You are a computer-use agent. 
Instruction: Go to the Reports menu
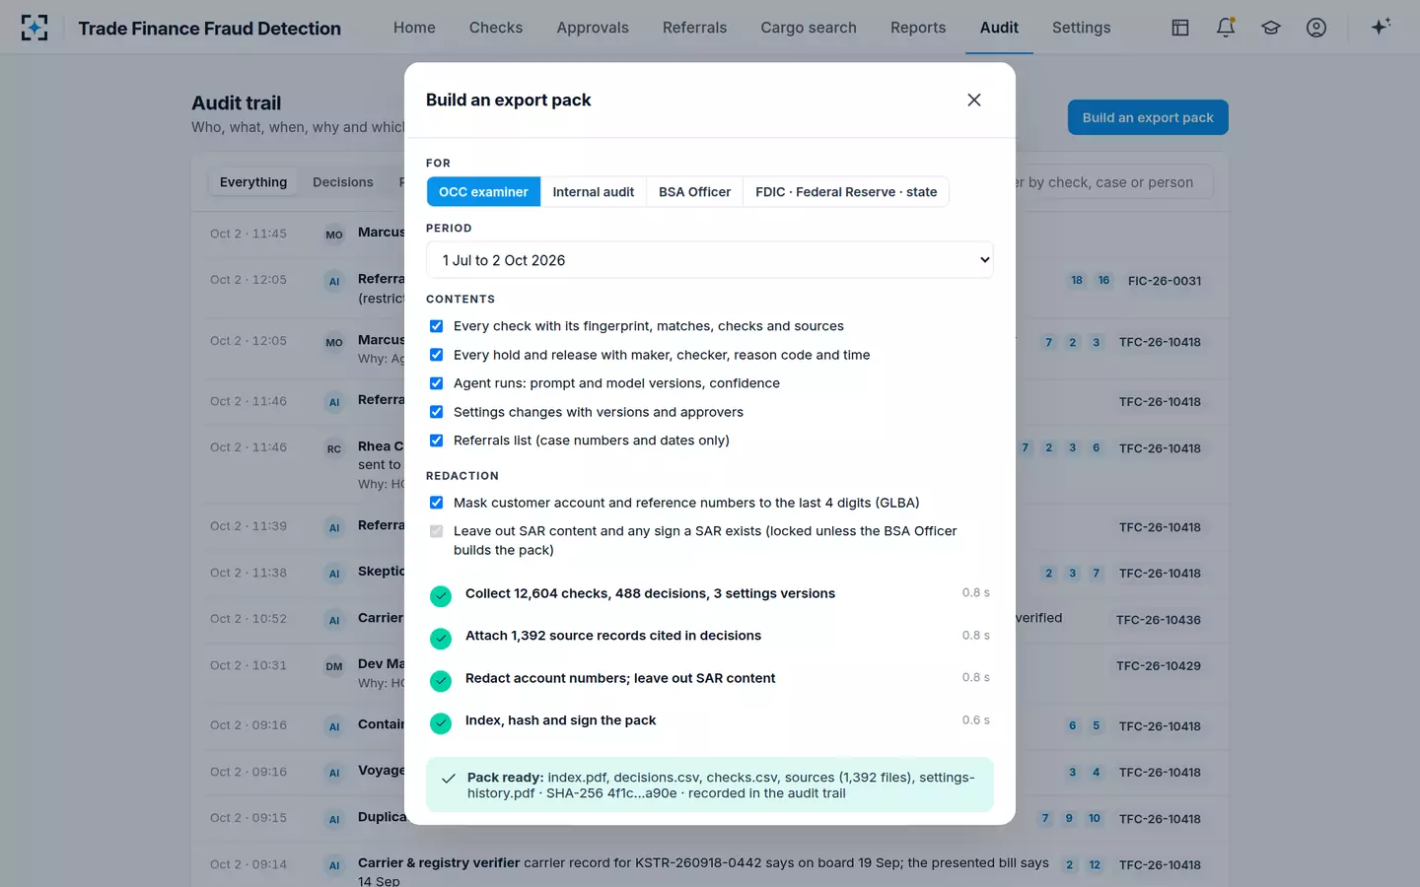(918, 28)
